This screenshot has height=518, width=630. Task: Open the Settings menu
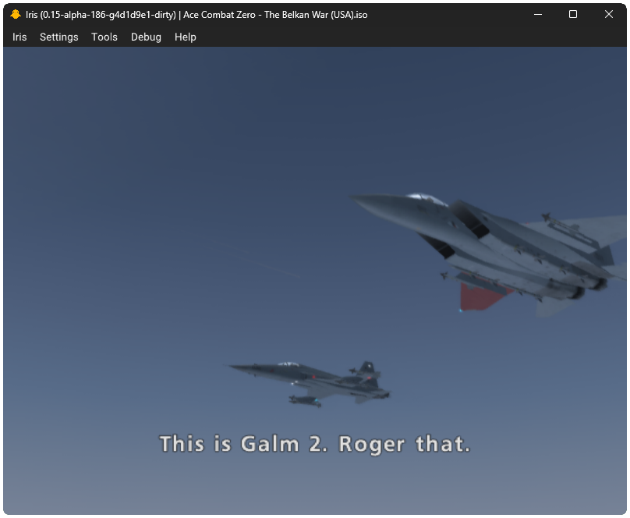(58, 37)
